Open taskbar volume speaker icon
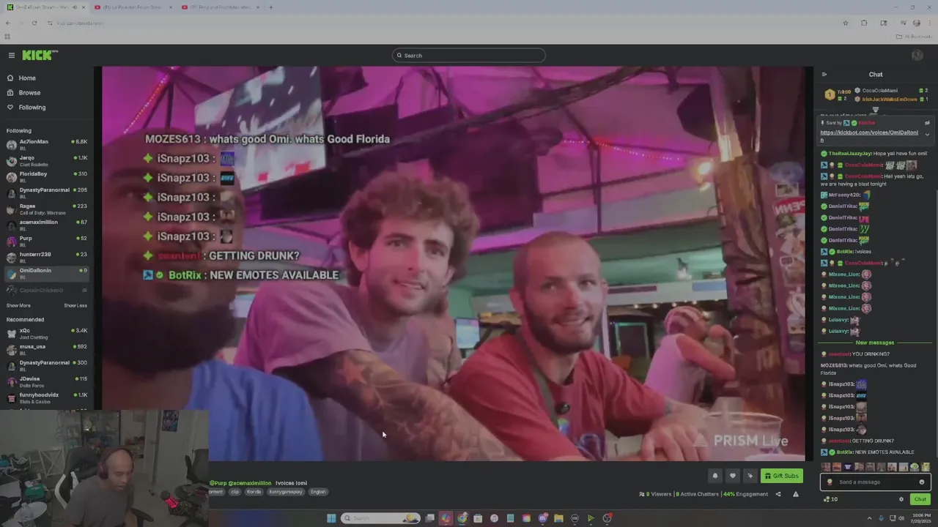 (901, 518)
